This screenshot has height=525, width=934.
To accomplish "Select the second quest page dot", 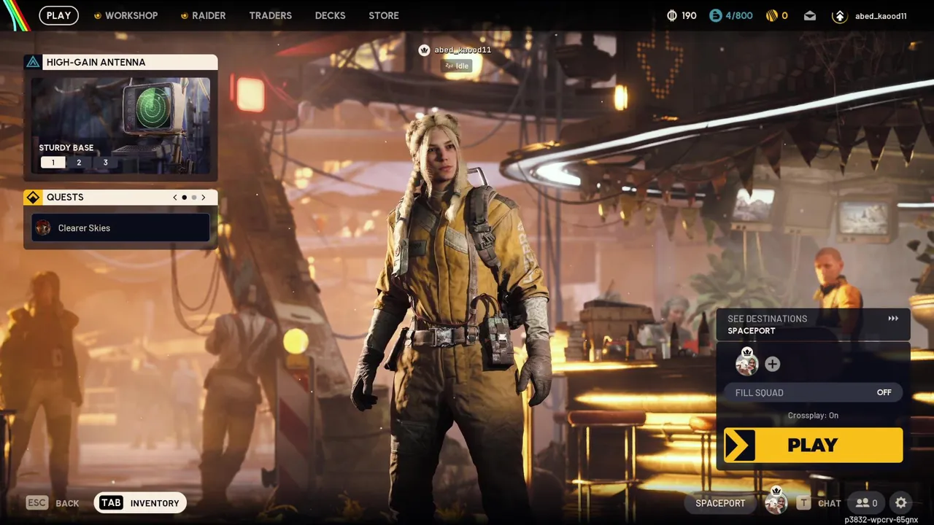I will tap(194, 198).
